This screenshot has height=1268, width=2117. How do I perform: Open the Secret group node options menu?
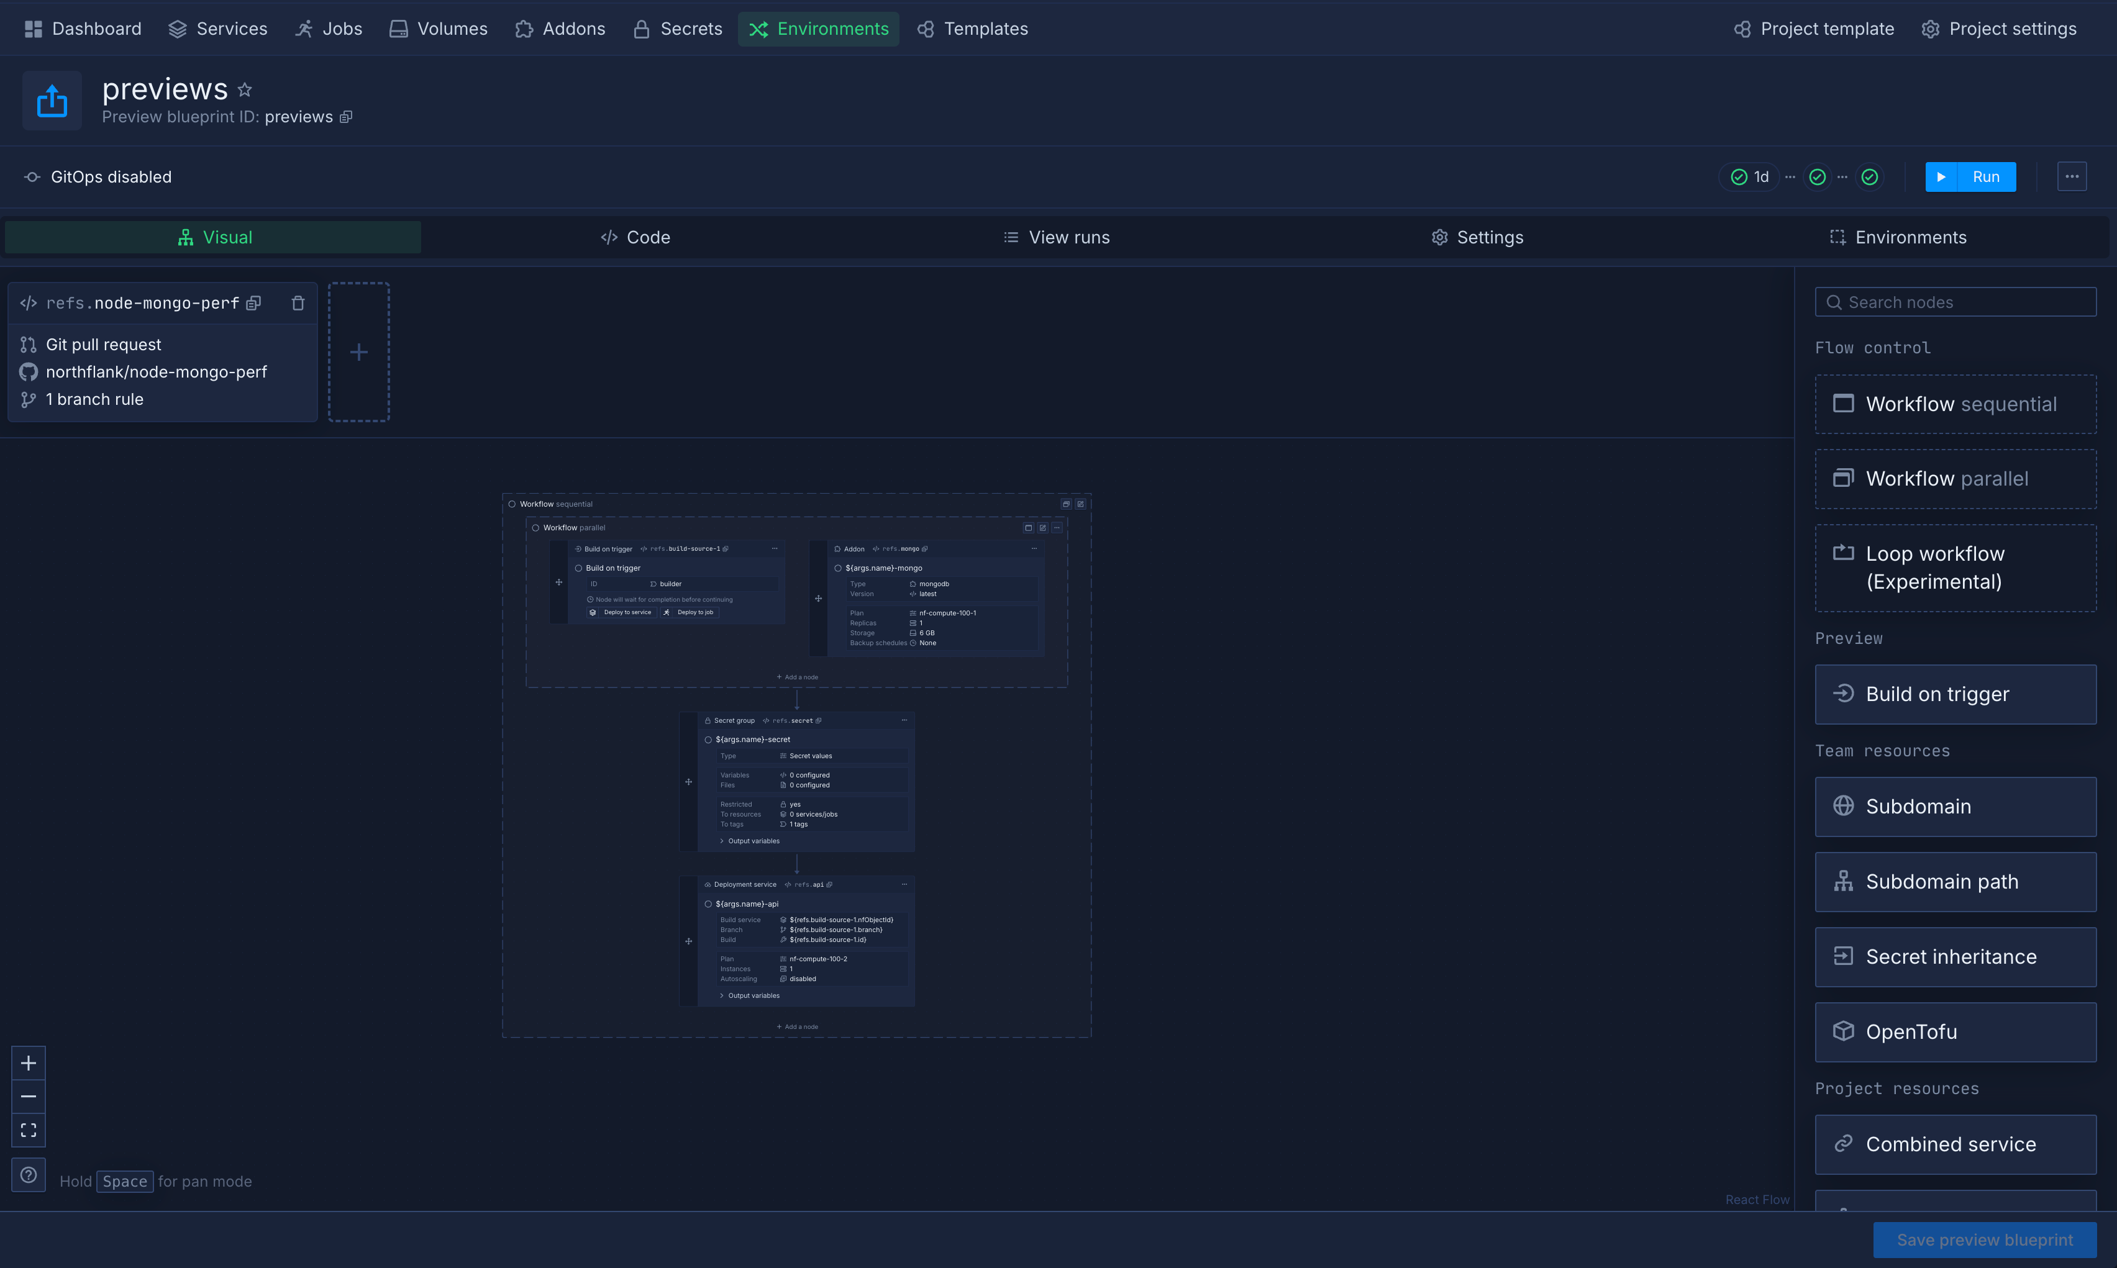[x=905, y=720]
